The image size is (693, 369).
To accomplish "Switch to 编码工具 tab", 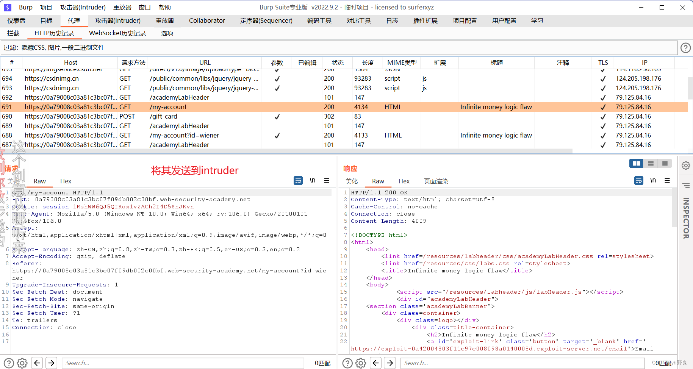I will (x=319, y=21).
